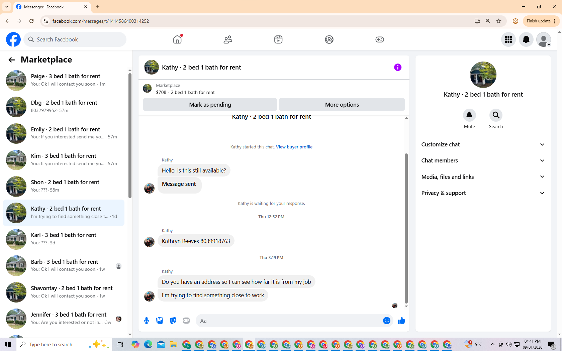
Task: Click the Facebook logo icon
Action: click(13, 39)
